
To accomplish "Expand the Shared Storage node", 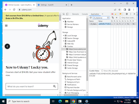I will point(63,65).
